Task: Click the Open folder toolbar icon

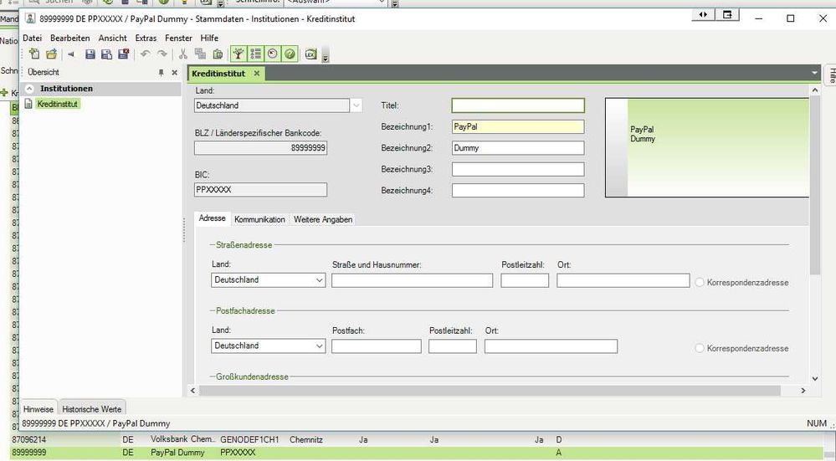Action: click(x=51, y=54)
